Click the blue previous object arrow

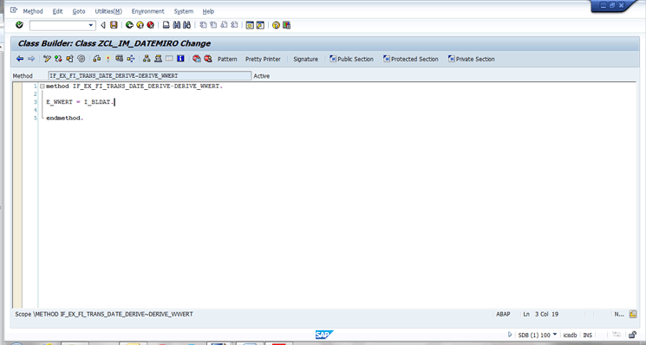pos(20,59)
